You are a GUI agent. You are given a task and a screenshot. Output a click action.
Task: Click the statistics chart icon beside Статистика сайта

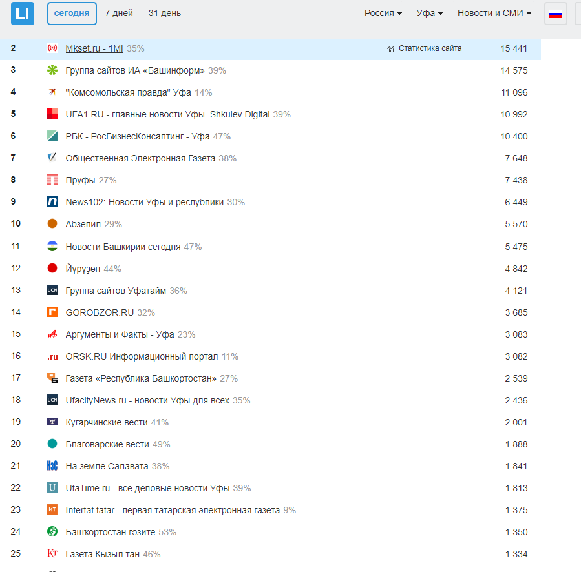[390, 49]
